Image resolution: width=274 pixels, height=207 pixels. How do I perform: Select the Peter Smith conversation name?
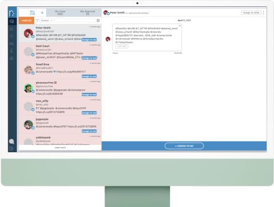(x=43, y=28)
